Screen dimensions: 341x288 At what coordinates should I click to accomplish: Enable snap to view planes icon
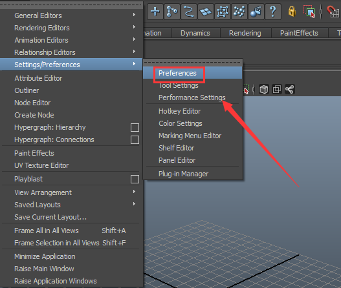[x=206, y=11]
